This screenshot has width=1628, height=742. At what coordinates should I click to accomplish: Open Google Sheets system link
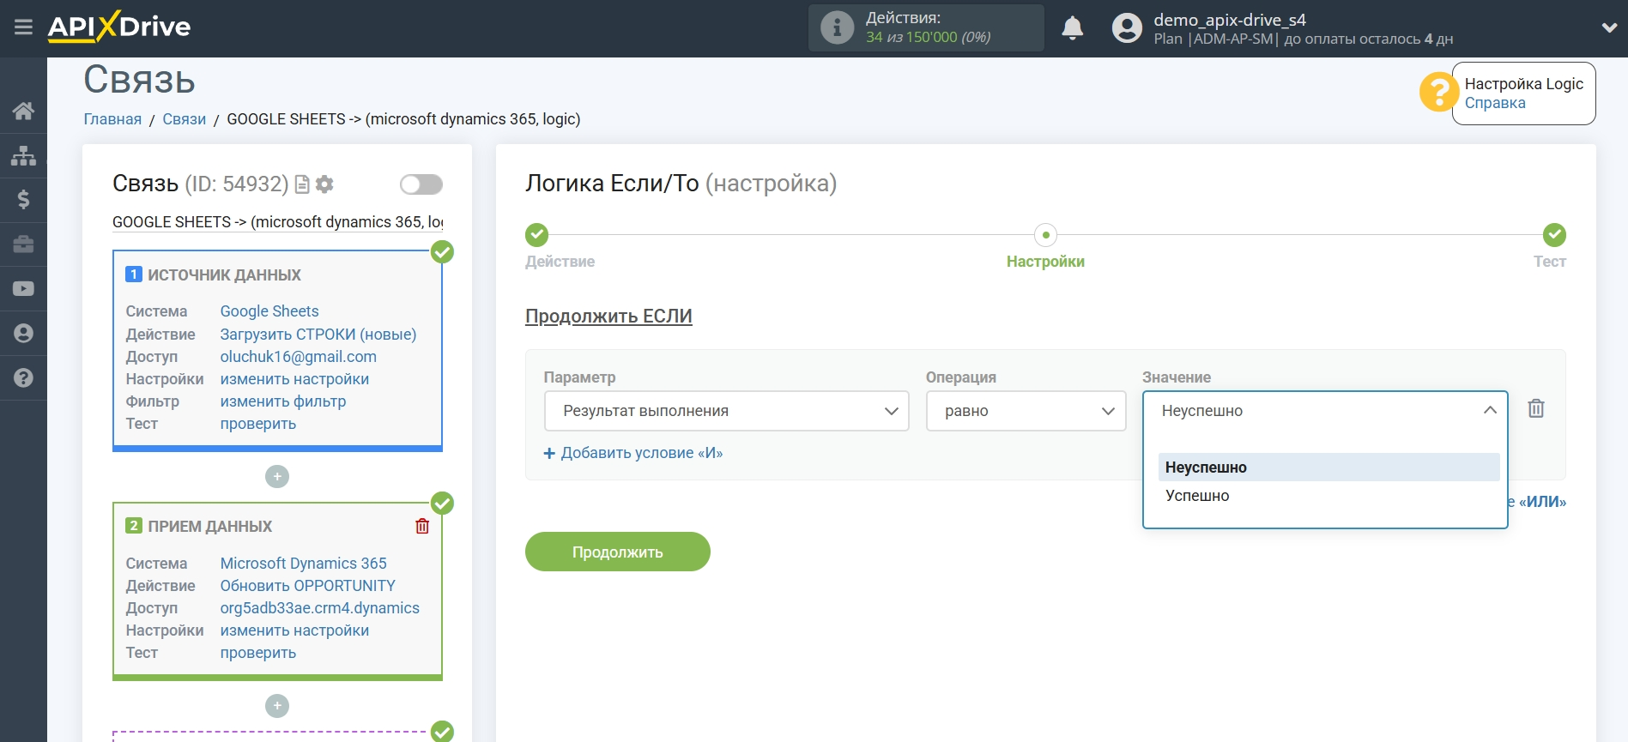pos(269,311)
